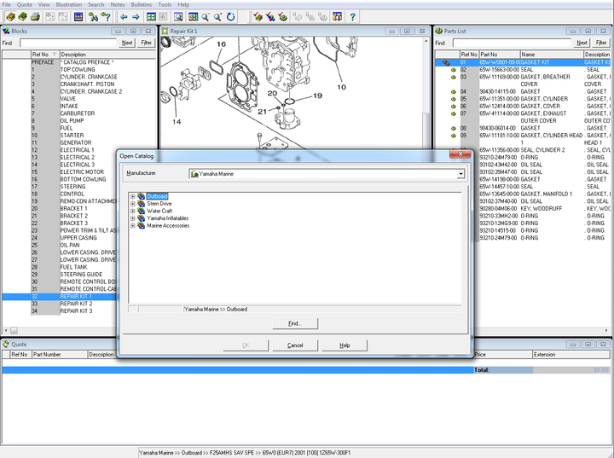Click the Find... button in Open Catalog
The height and width of the screenshot is (458, 614).
(295, 323)
